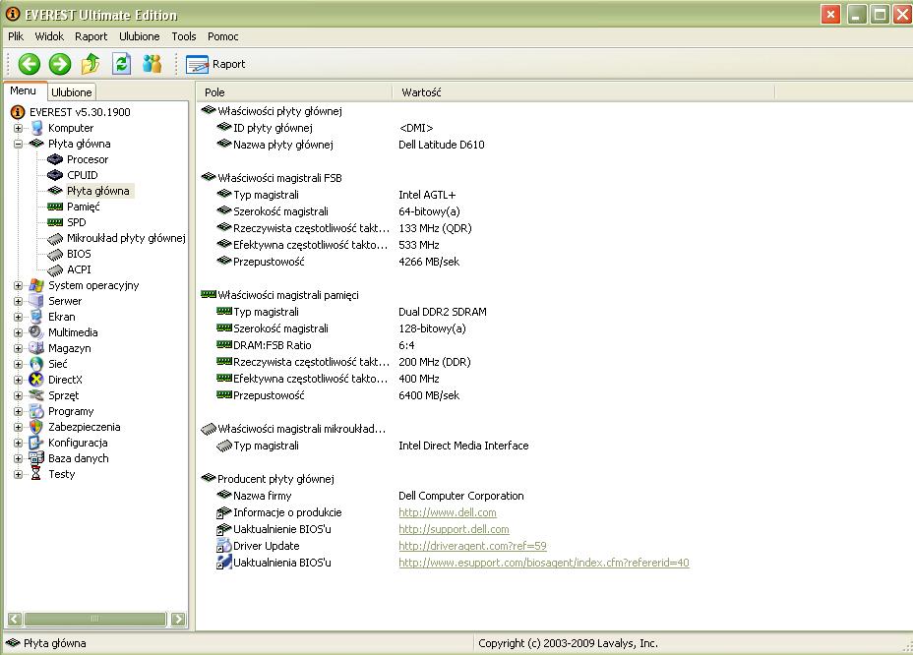The image size is (913, 655).
Task: Expand the Serwer tree node
Action: (x=18, y=301)
